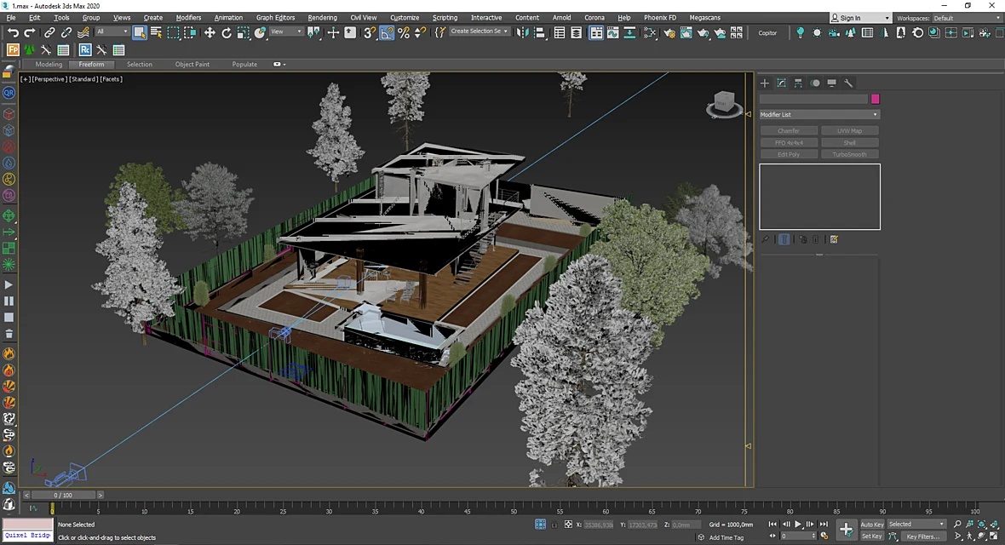Open the Create Selection Set dropdown

tap(480, 31)
